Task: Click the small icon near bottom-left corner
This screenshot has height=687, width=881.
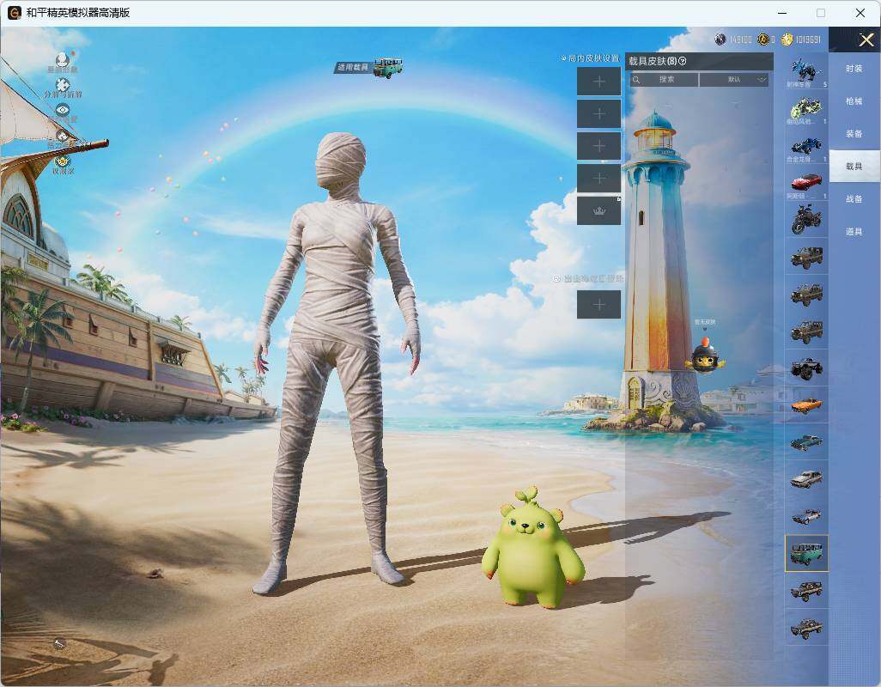Action: [59, 644]
